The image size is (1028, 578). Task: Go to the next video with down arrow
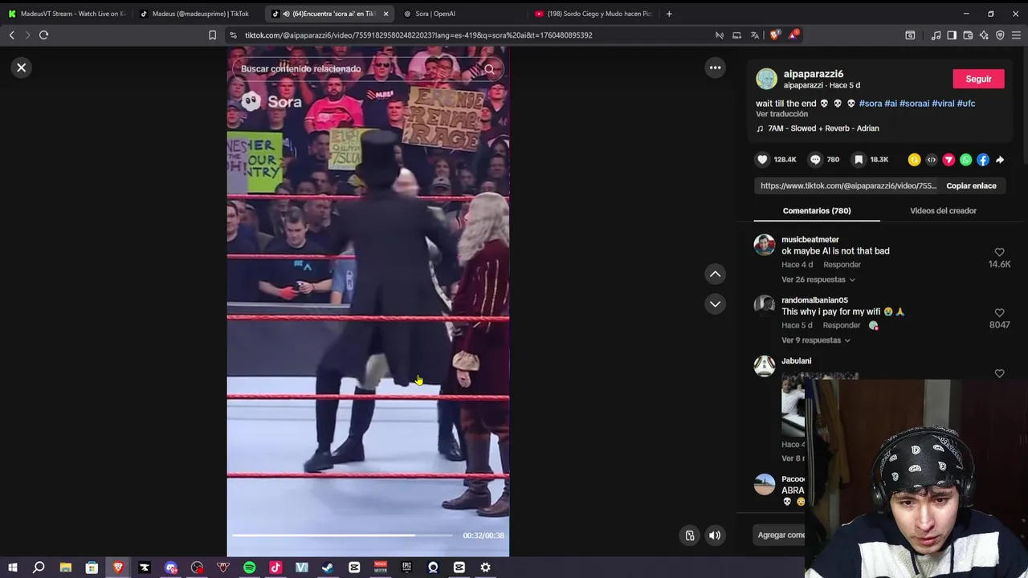click(715, 303)
